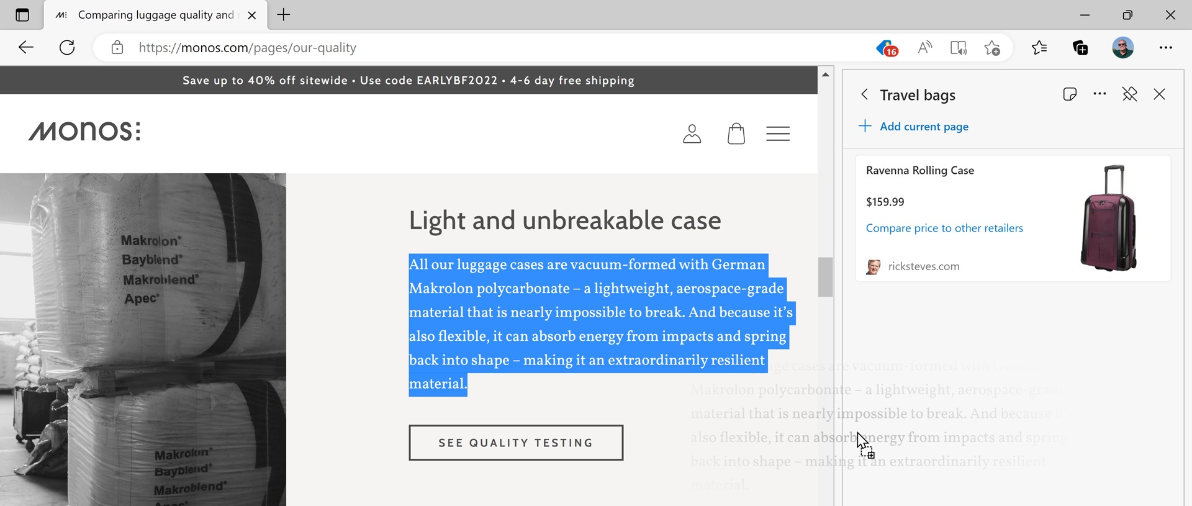
Task: Add a note to Travel bags collection
Action: pyautogui.click(x=1069, y=94)
